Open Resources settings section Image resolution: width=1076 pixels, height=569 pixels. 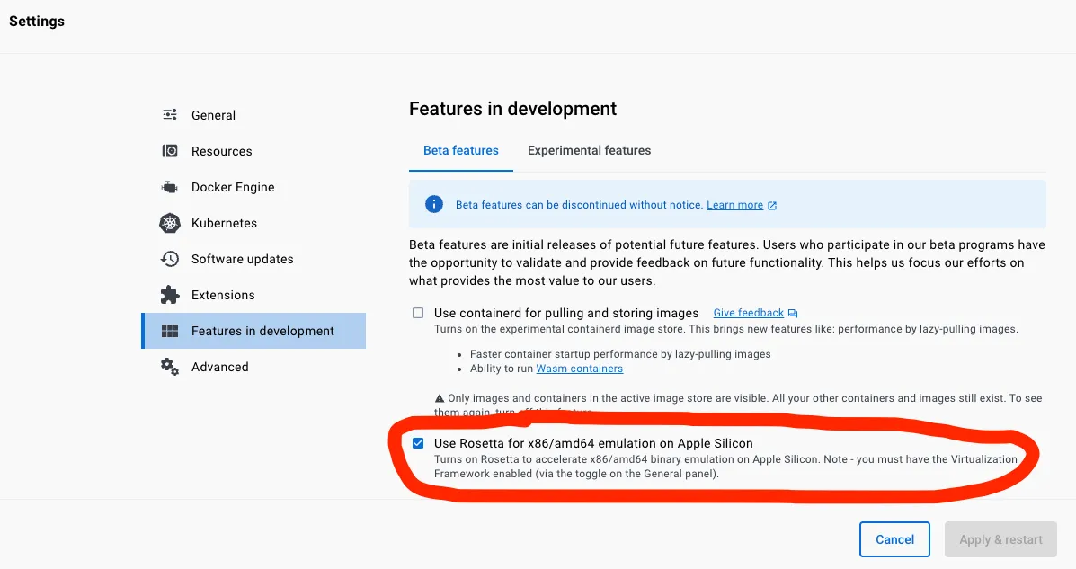[253, 151]
